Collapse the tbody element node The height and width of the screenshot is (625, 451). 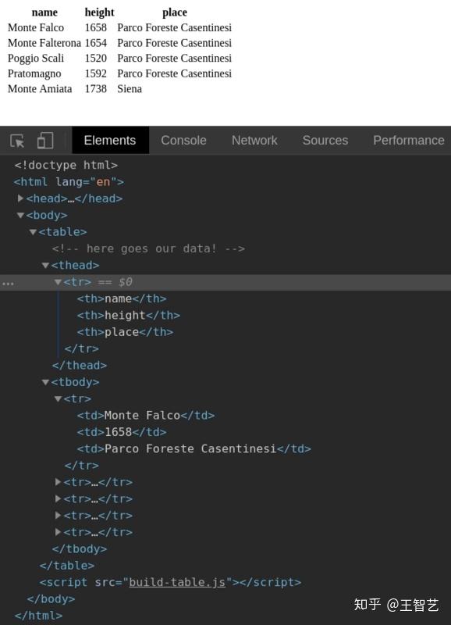coord(45,382)
